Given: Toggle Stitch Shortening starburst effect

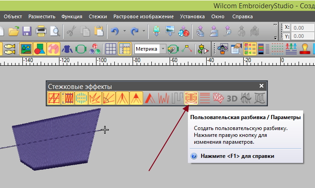Looking at the screenshot, I should 95,98.
